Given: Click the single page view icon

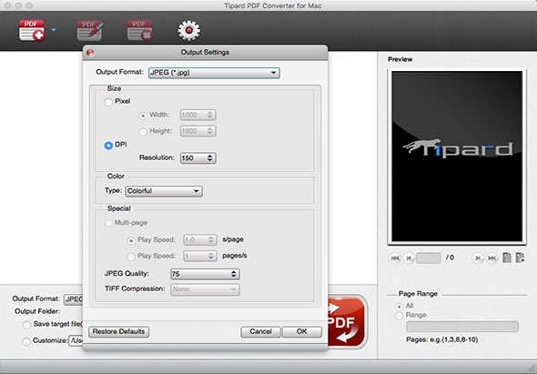Looking at the screenshot, I should 507,258.
